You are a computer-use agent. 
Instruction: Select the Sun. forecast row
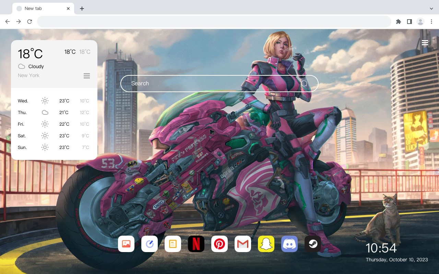[54, 147]
